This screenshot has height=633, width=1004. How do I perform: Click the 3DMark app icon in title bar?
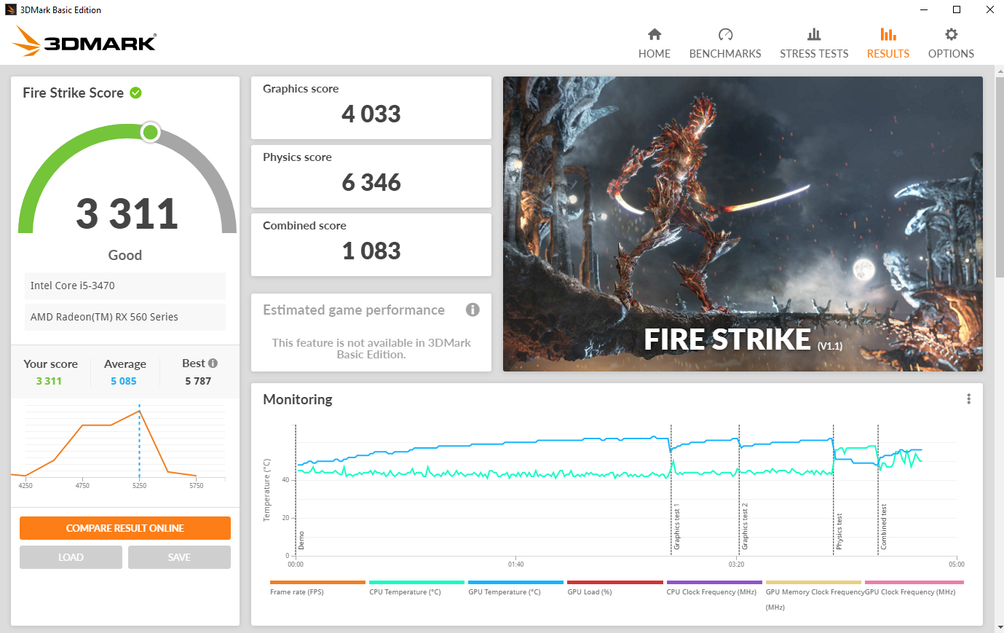pyautogui.click(x=10, y=9)
